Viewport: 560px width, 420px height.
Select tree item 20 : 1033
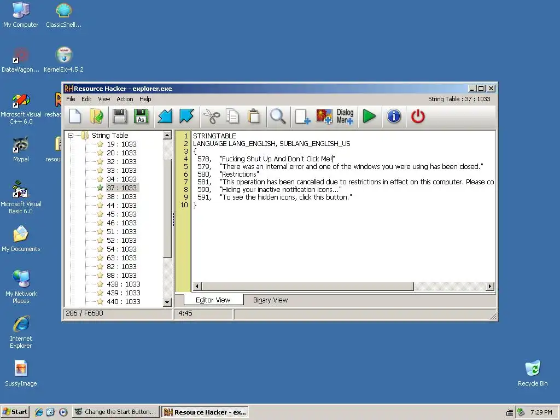point(121,153)
